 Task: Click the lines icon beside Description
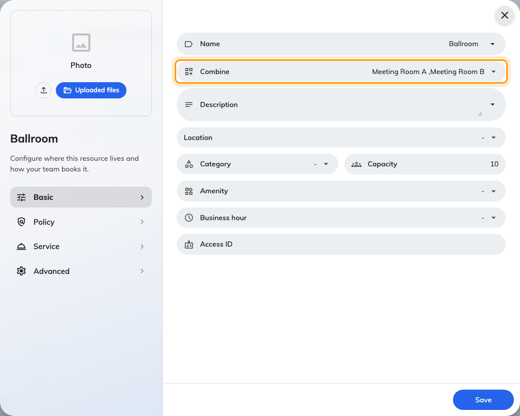click(189, 105)
